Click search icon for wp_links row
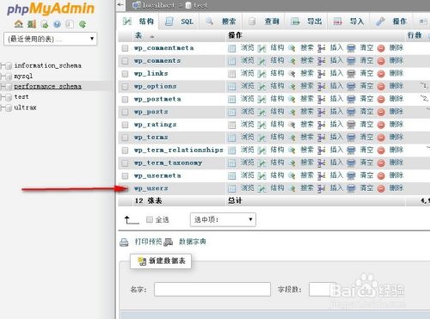This screenshot has width=430, height=319. 292,74
